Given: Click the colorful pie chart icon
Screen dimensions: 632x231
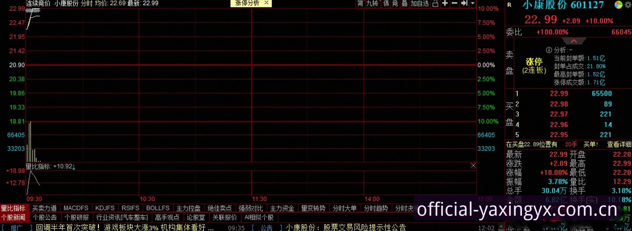Looking at the screenshot, I should tap(618, 5).
